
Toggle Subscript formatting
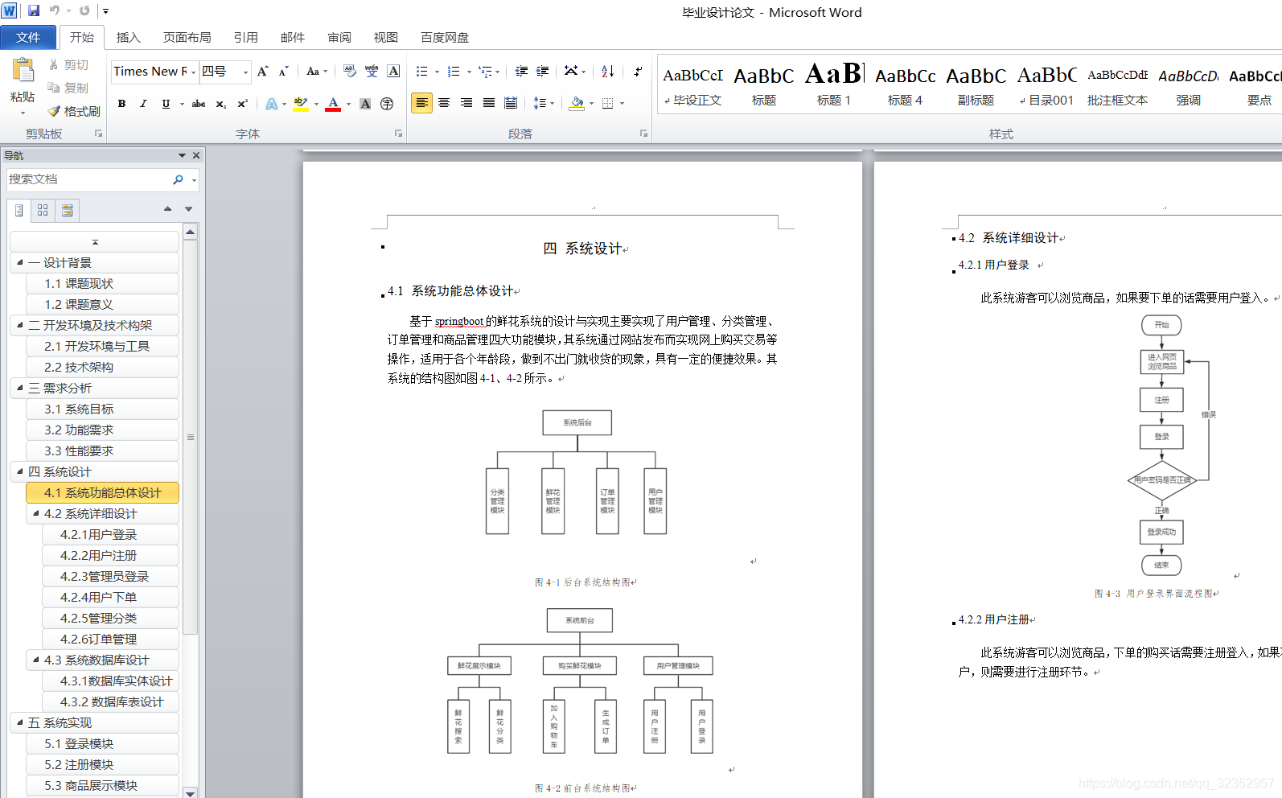221,104
